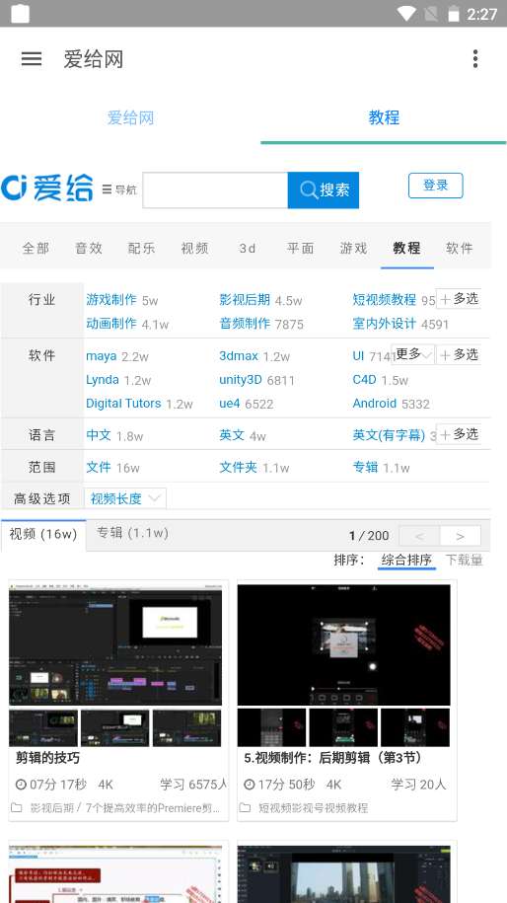Image resolution: width=507 pixels, height=903 pixels.
Task: Open the 5.视频制作：后期剪辑 video thumbnail
Action: point(343,645)
